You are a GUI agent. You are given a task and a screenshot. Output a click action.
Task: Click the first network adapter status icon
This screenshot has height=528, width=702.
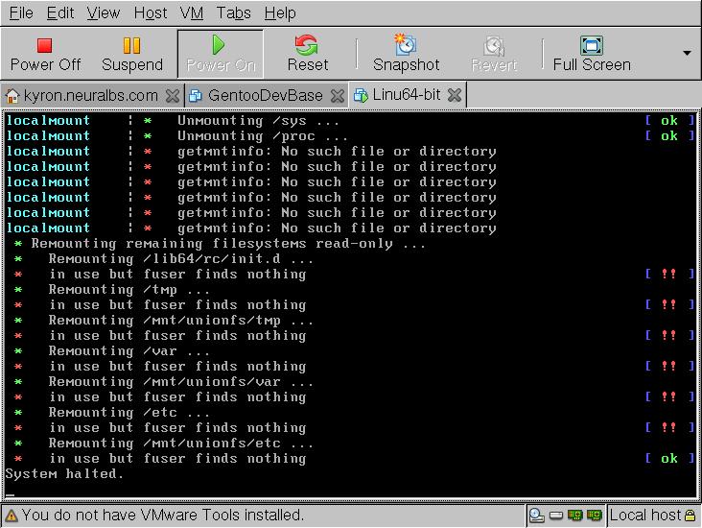pos(575,516)
